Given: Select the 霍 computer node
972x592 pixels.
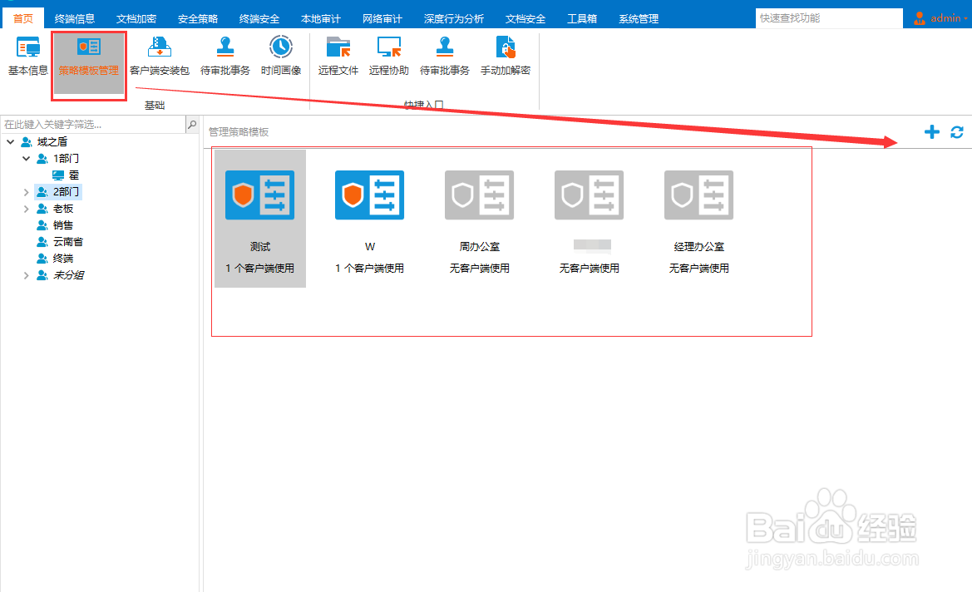Looking at the screenshot, I should pyautogui.click(x=74, y=175).
